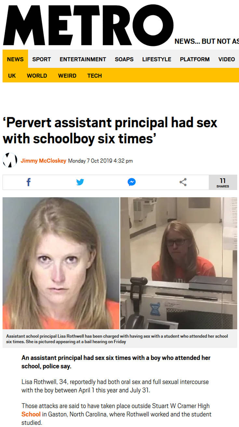Viewport: 239px width, 427px height.
Task: Select the Tech subcategory
Action: [x=95, y=76]
